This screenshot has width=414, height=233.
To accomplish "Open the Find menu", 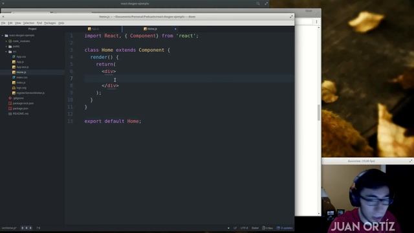I will pos(39,23).
